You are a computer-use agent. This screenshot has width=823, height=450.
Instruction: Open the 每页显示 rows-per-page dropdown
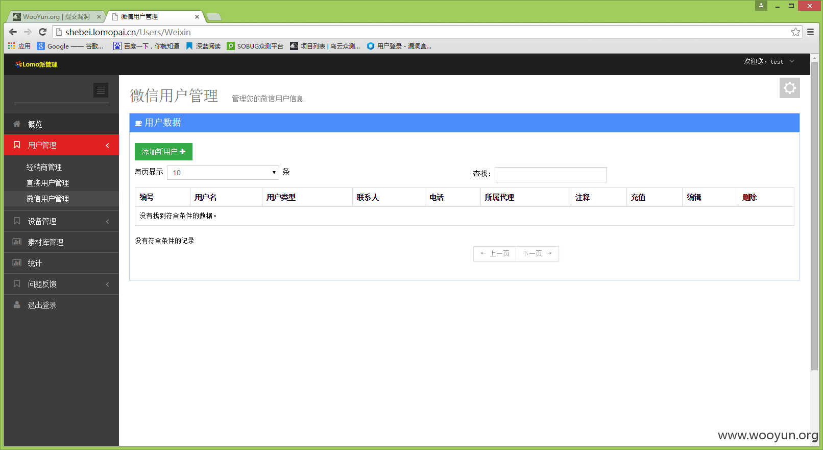click(223, 173)
